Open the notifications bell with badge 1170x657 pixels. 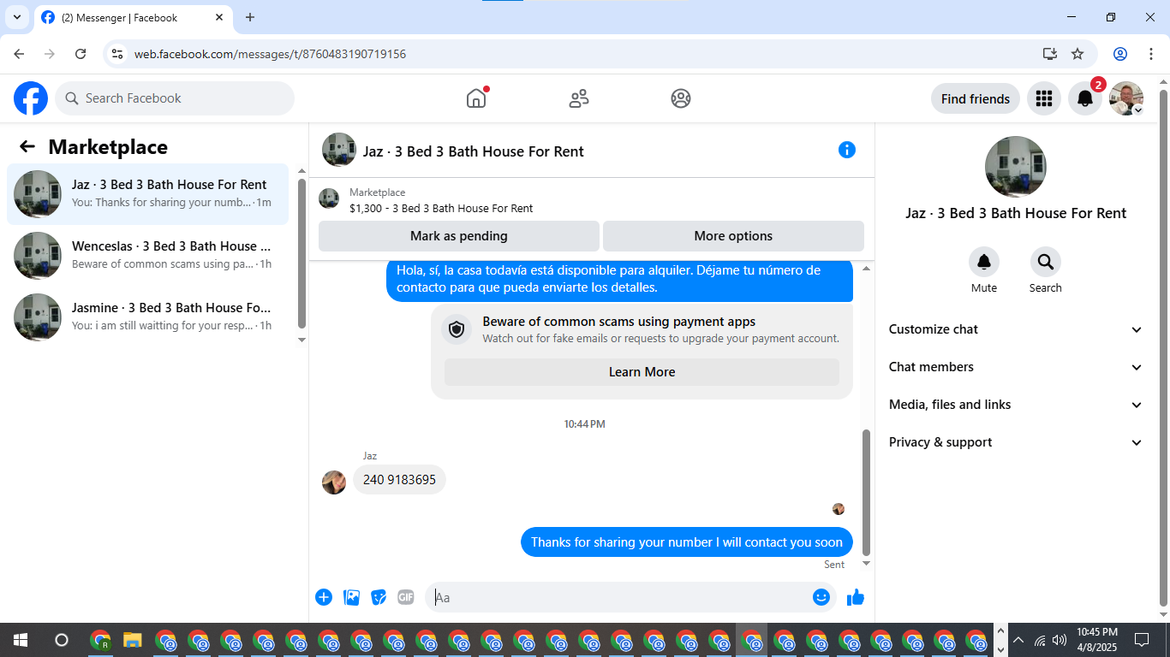[x=1085, y=98]
